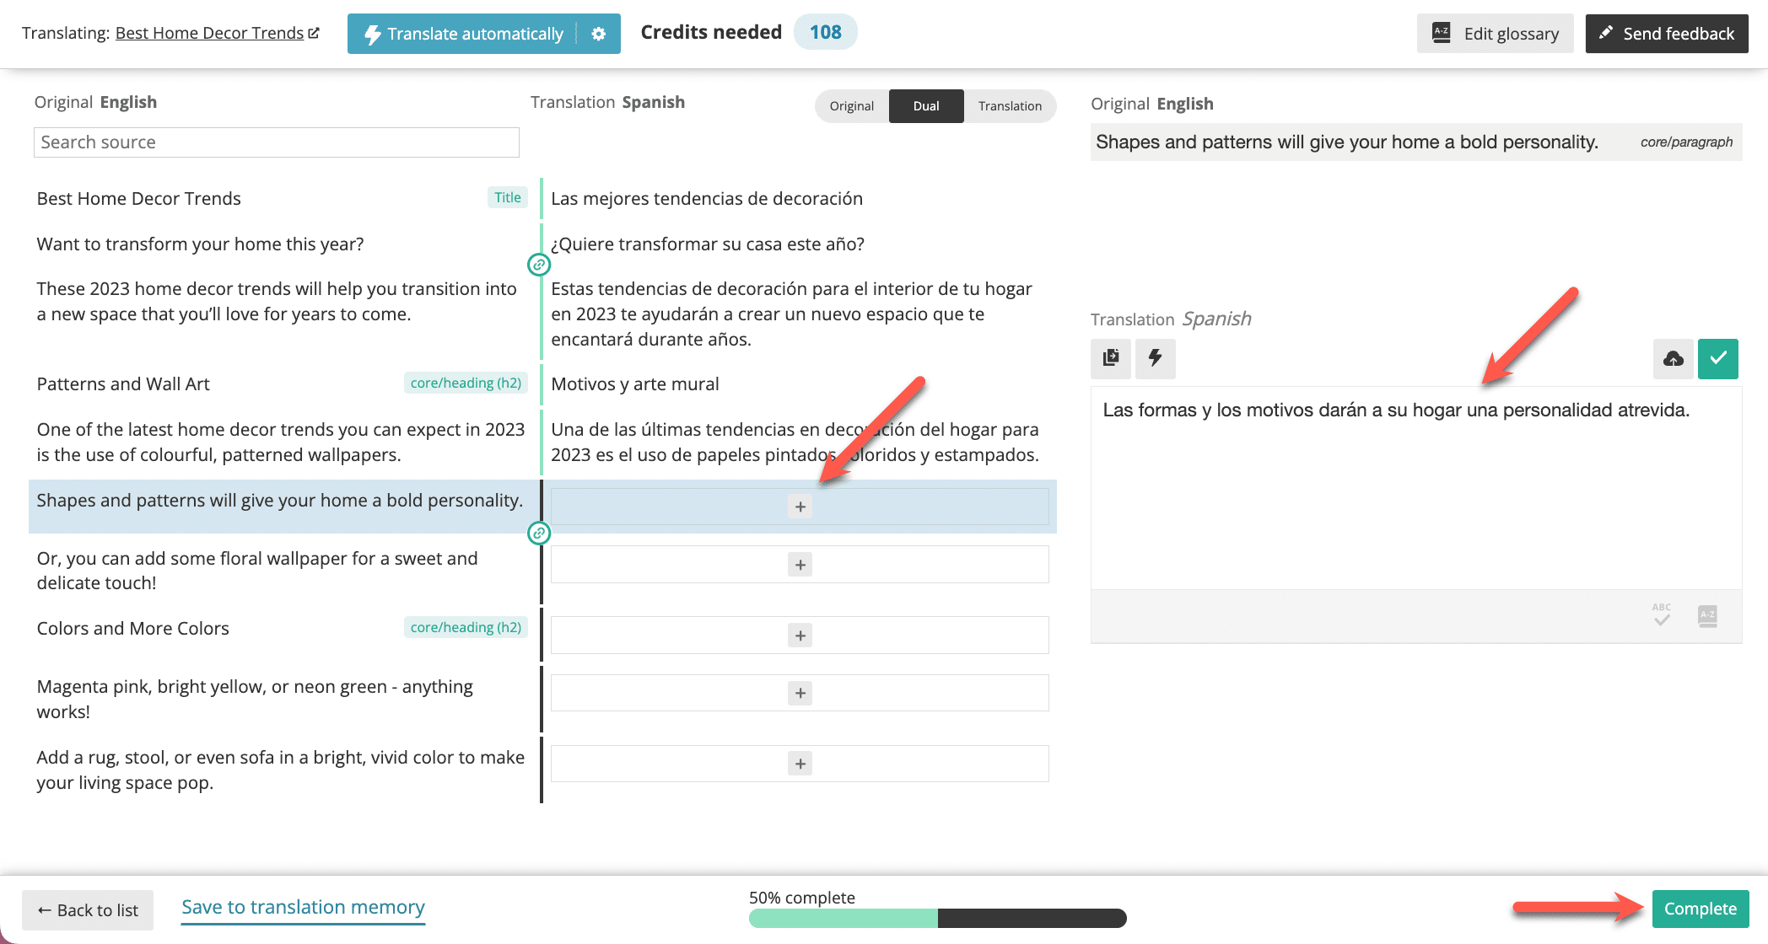Screen dimensions: 1768x944
Task: Click the copy translation icon in Spanish panel
Action: [x=1111, y=357]
